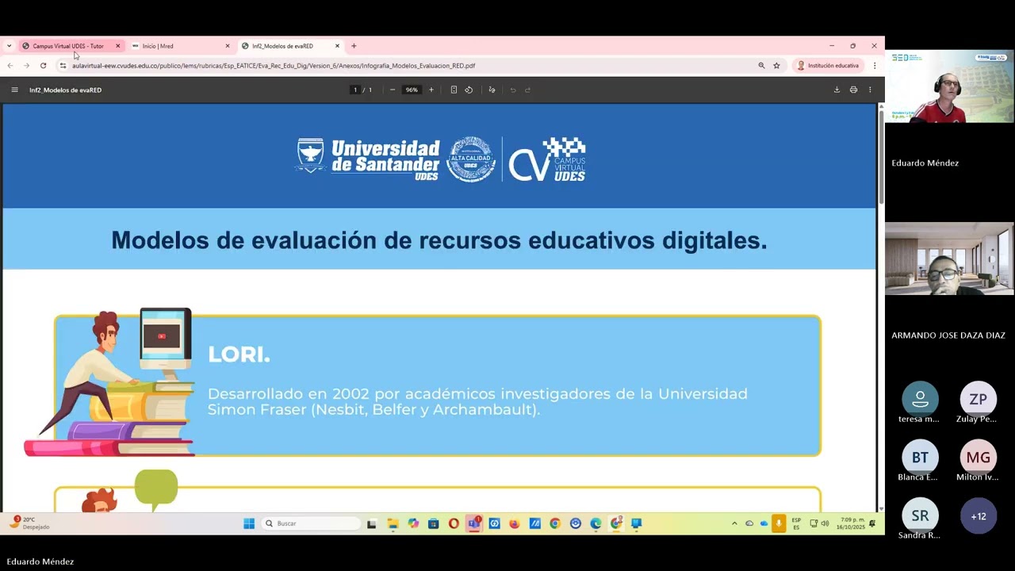The height and width of the screenshot is (571, 1015).
Task: Click ZP Zulay participant avatar
Action: point(979,399)
